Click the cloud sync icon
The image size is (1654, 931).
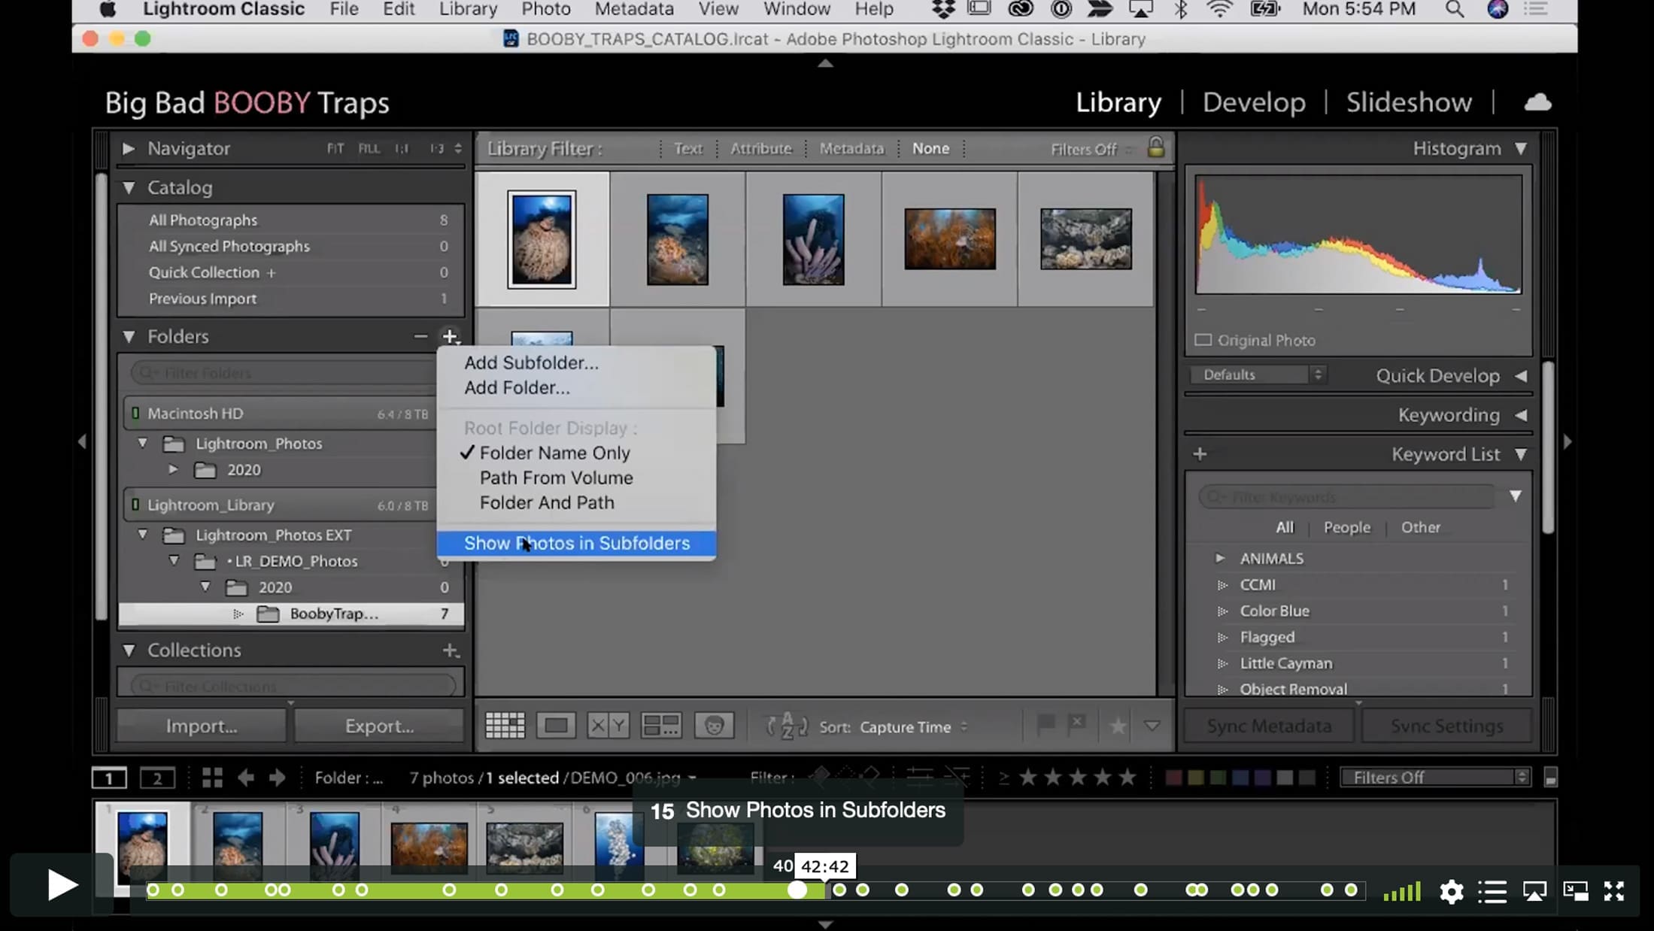pos(1537,102)
